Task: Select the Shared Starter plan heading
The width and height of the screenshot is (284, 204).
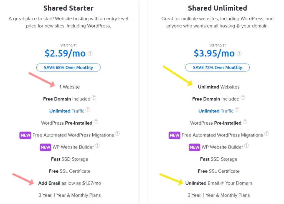Action: 68,8
